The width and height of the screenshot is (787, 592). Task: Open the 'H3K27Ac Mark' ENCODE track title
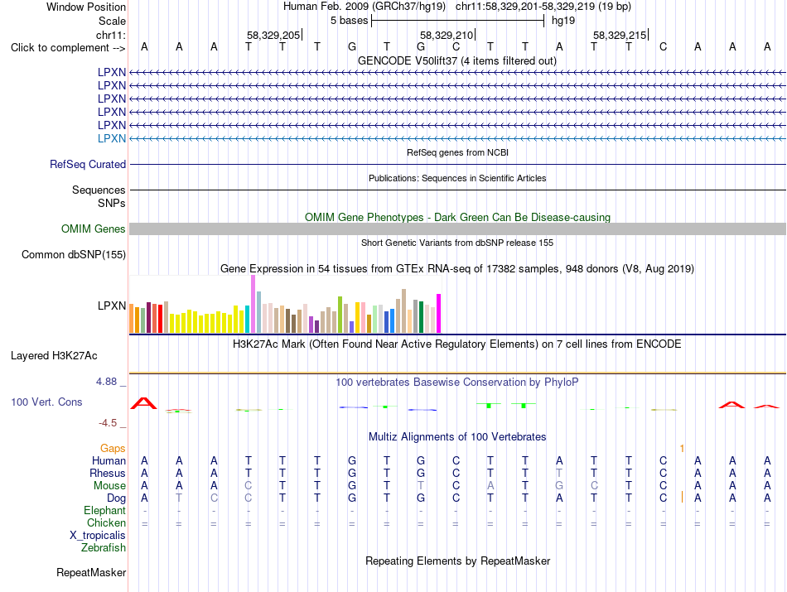456,344
